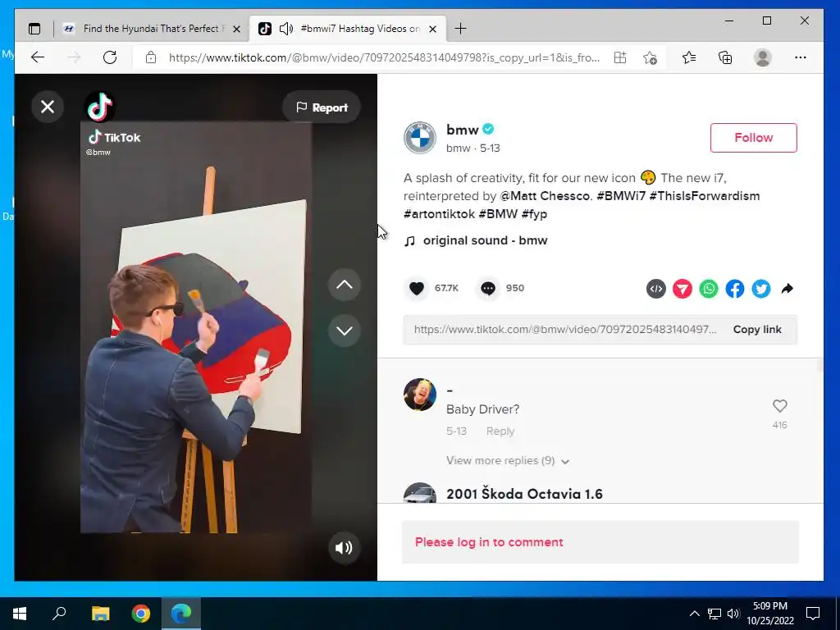Viewport: 840px width, 630px height.
Task: Open the #fyp hashtag
Action: pos(534,214)
